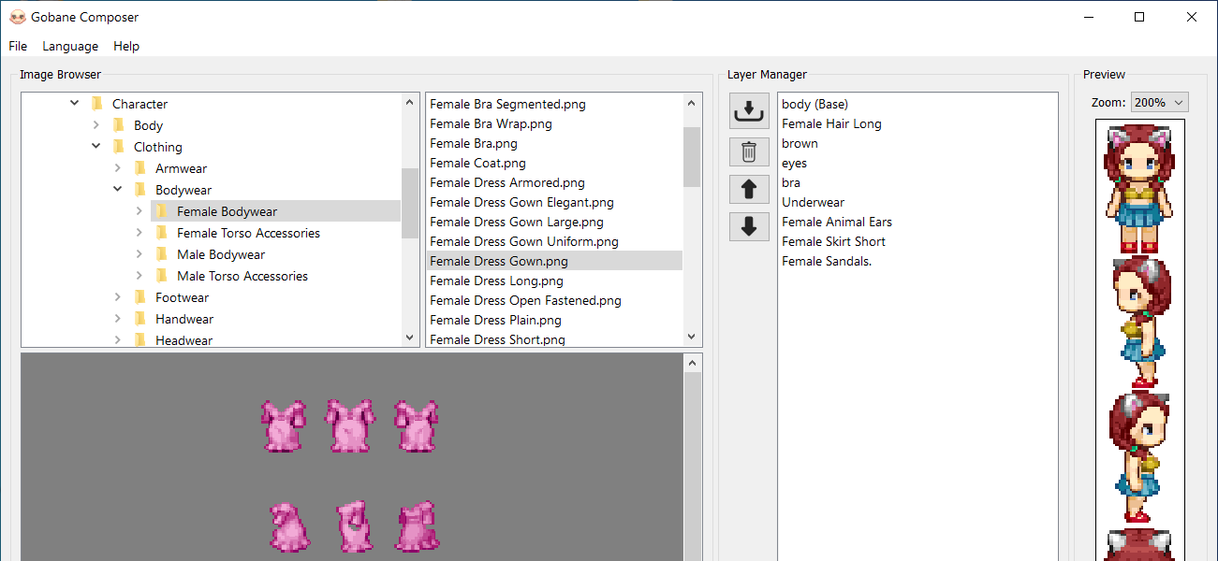The height and width of the screenshot is (561, 1218).
Task: Click the top-left pink gown sprite
Action: [283, 426]
